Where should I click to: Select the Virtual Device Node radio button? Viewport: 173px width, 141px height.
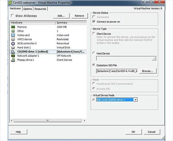(x=94, y=100)
